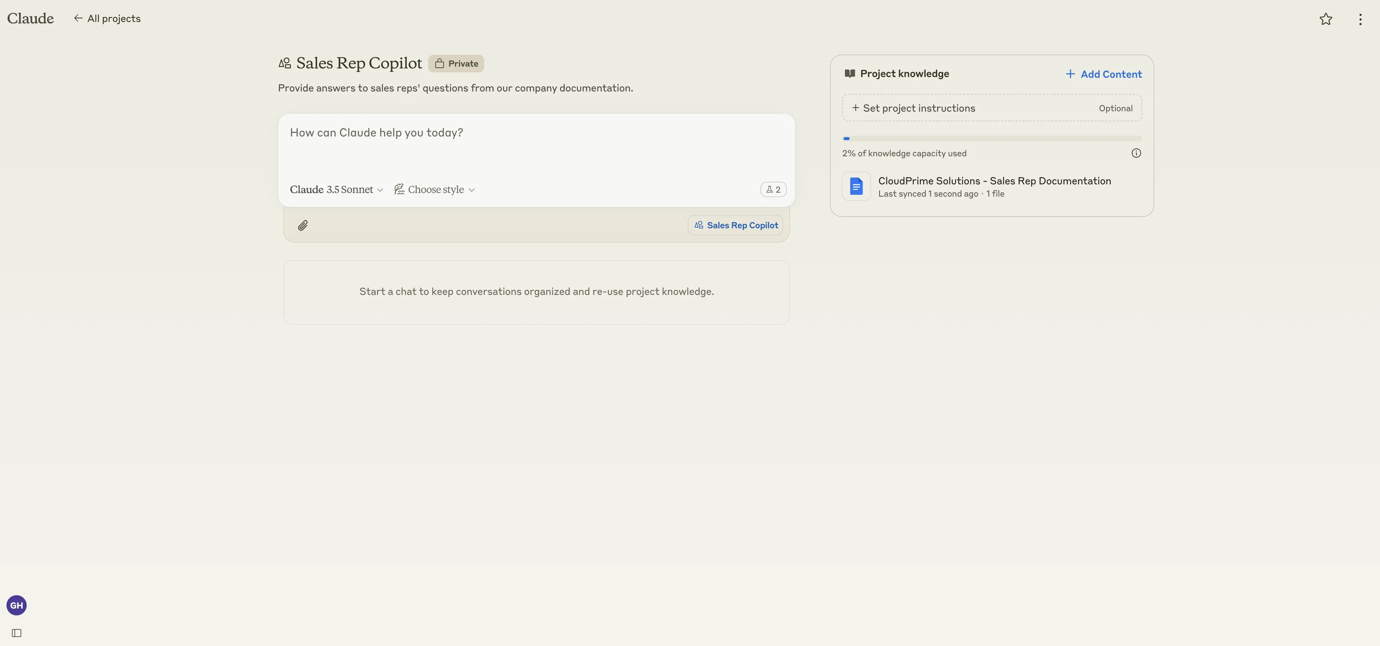
Task: Click the Google Docs file icon
Action: 856,186
